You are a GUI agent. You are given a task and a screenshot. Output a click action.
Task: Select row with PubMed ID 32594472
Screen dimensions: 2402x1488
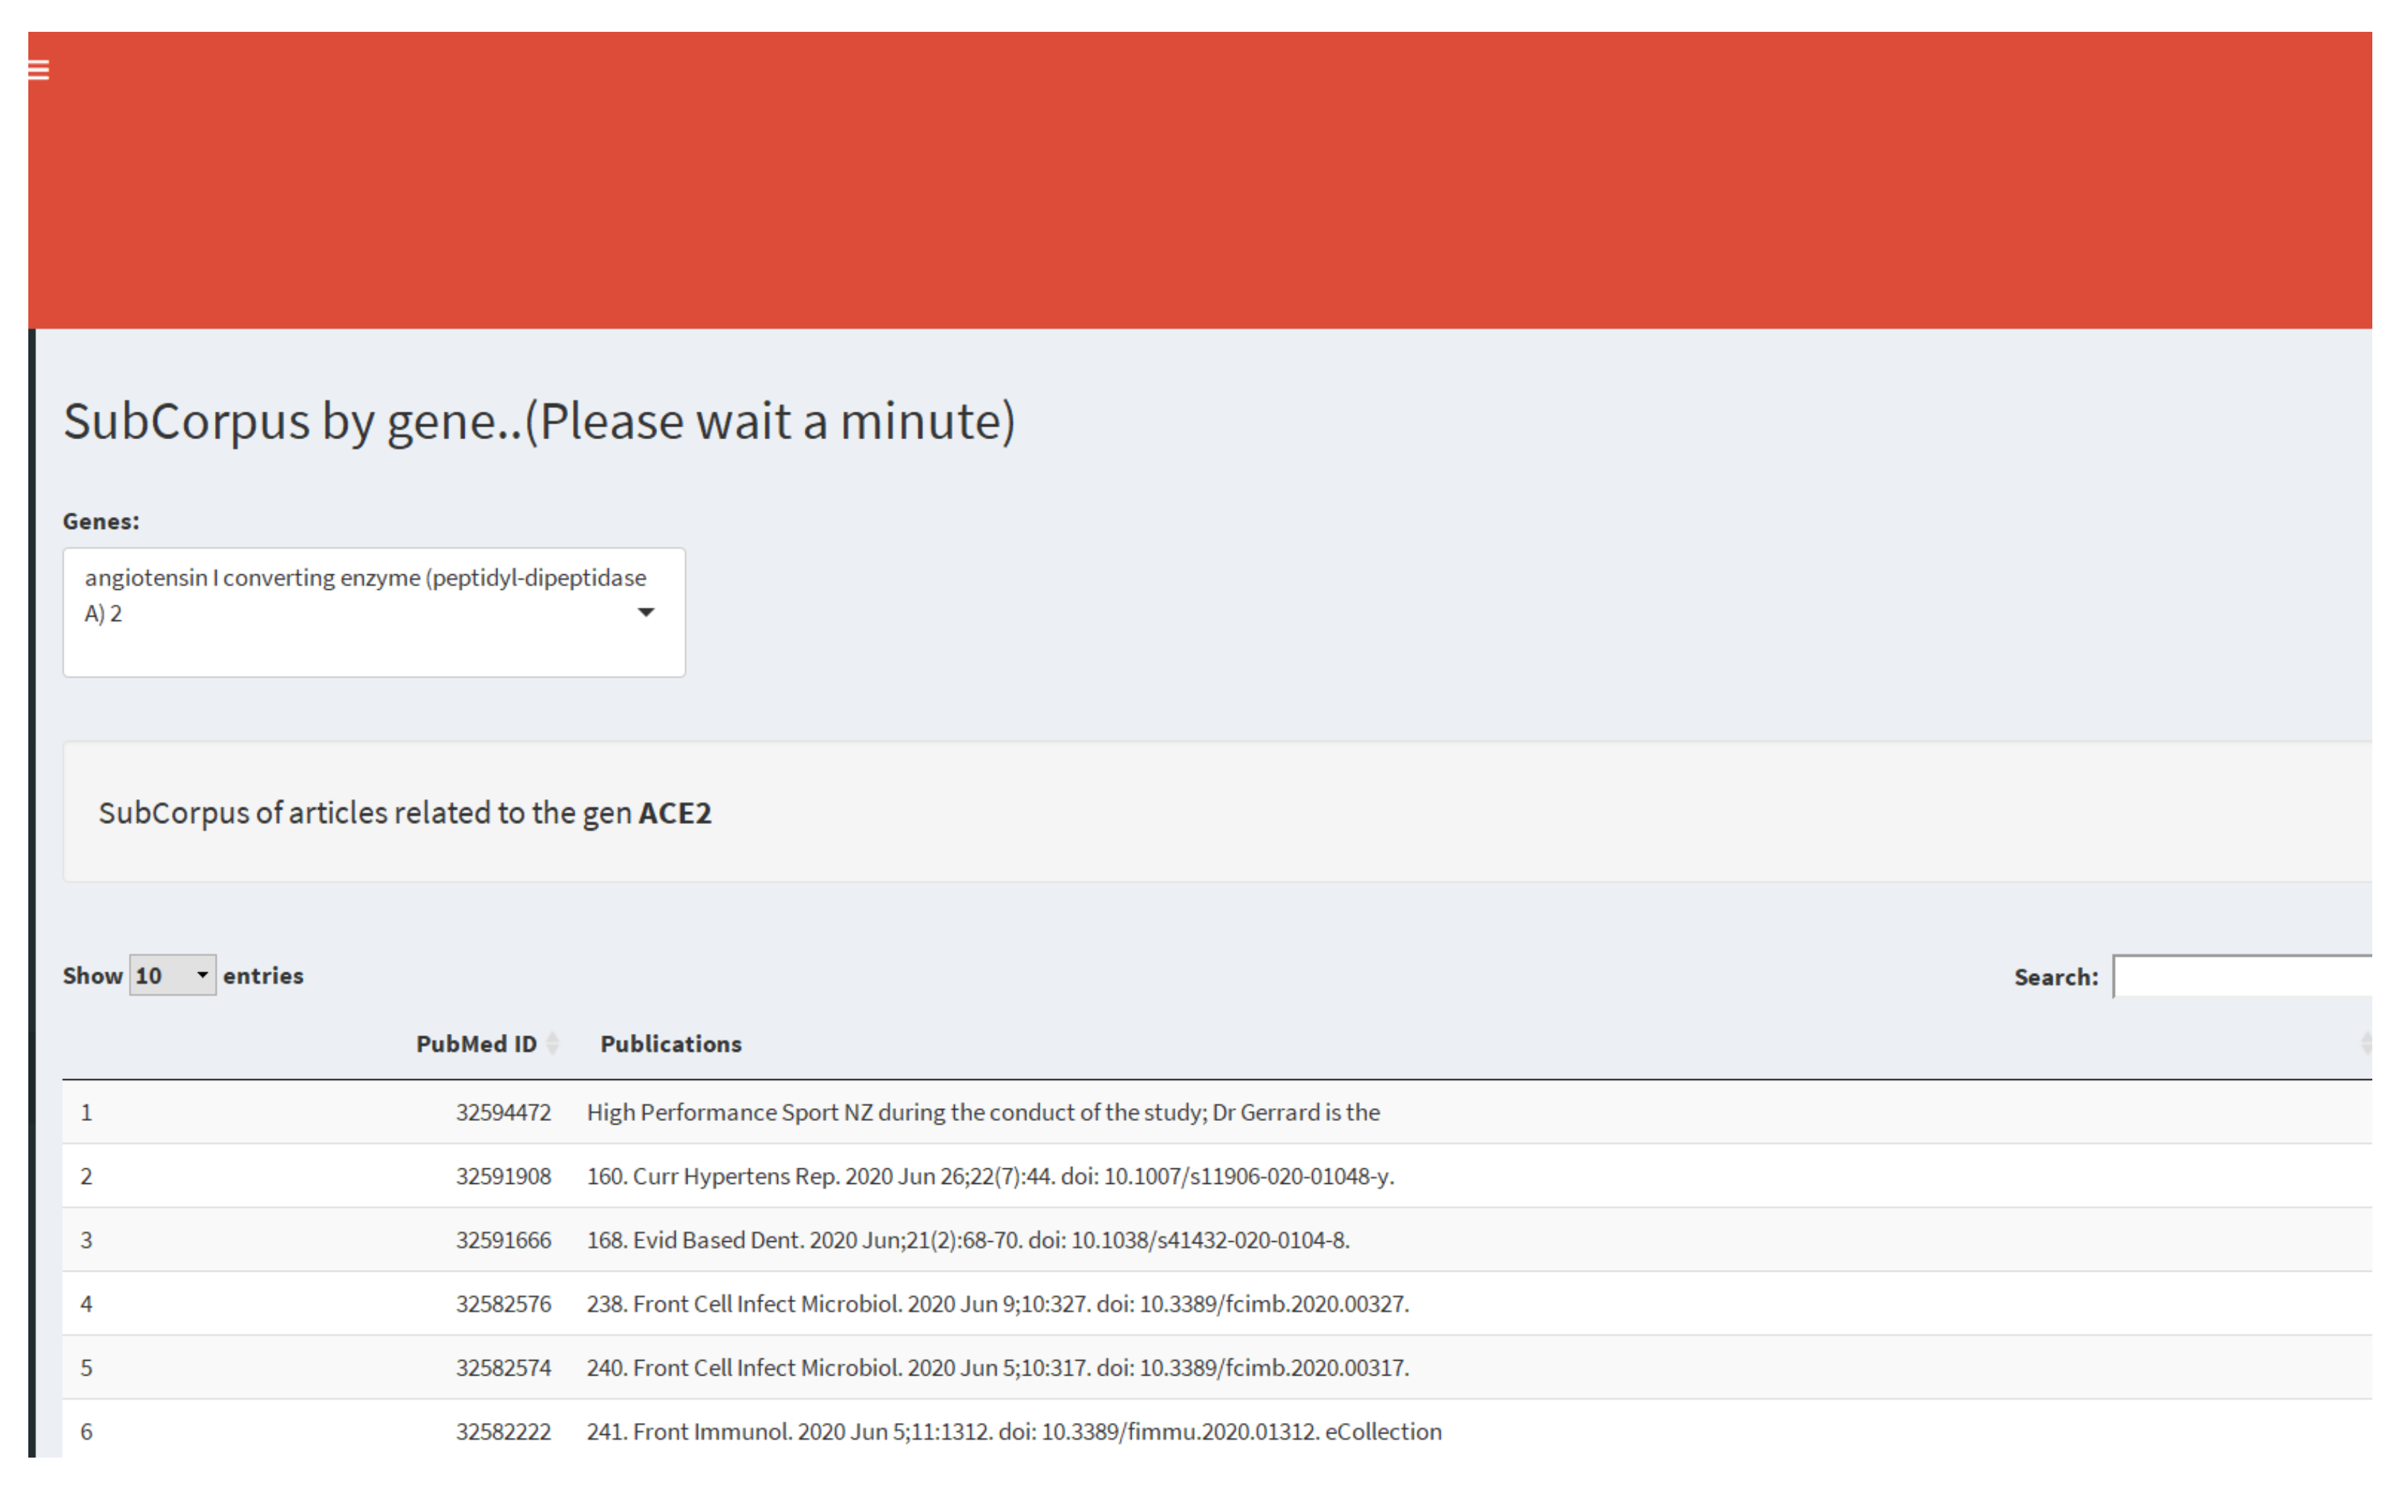tap(503, 1112)
